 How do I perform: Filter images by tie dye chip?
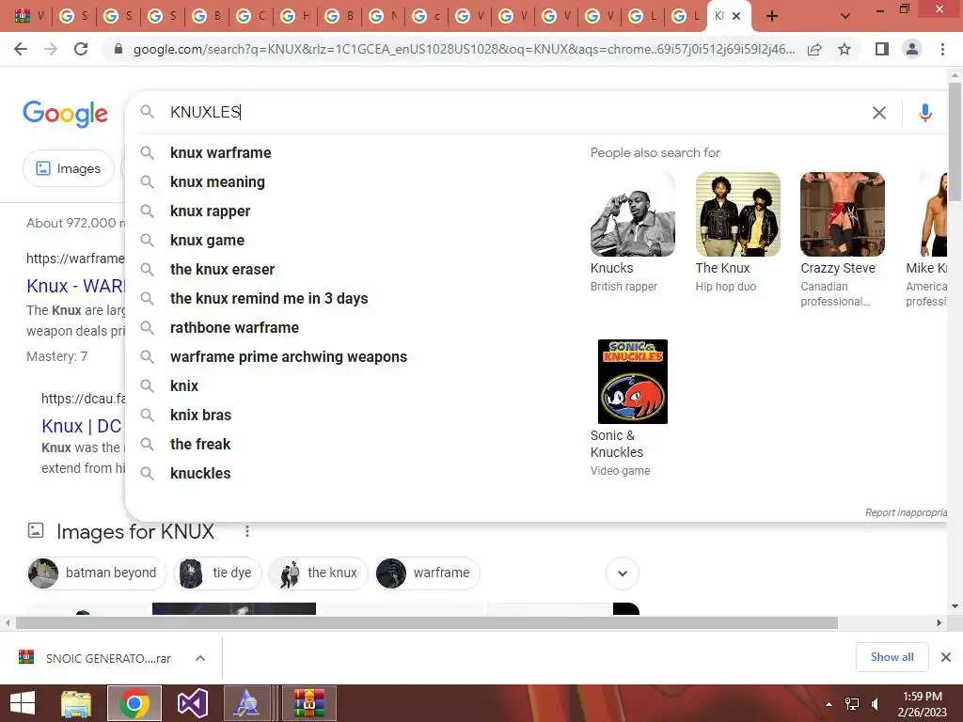click(217, 573)
